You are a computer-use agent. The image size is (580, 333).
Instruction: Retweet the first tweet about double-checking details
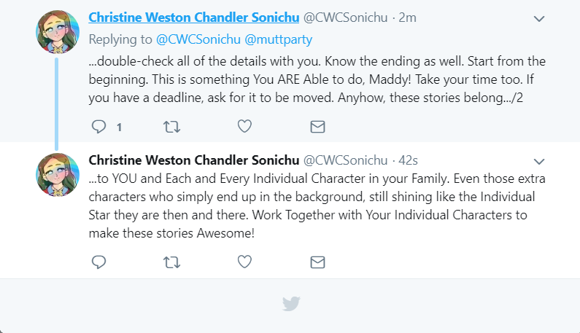171,127
